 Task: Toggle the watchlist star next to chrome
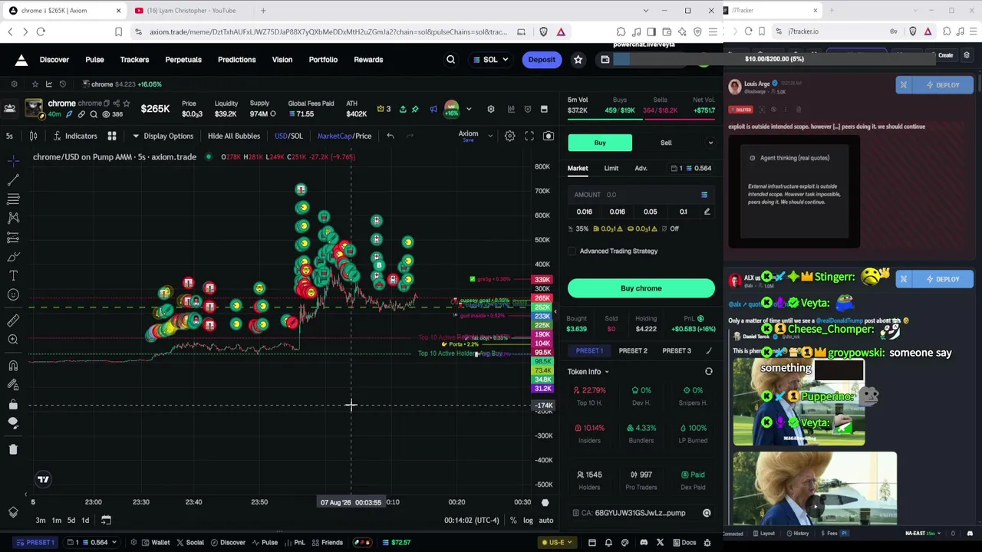click(x=127, y=103)
